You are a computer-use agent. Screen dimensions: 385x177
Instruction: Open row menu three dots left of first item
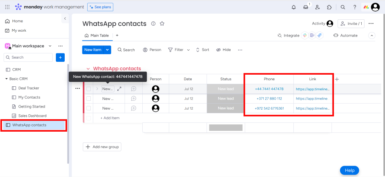pos(78,88)
